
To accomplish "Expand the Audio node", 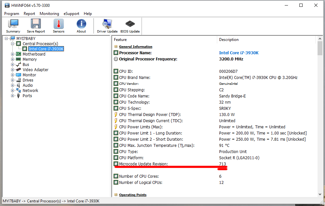I will point(13,85).
